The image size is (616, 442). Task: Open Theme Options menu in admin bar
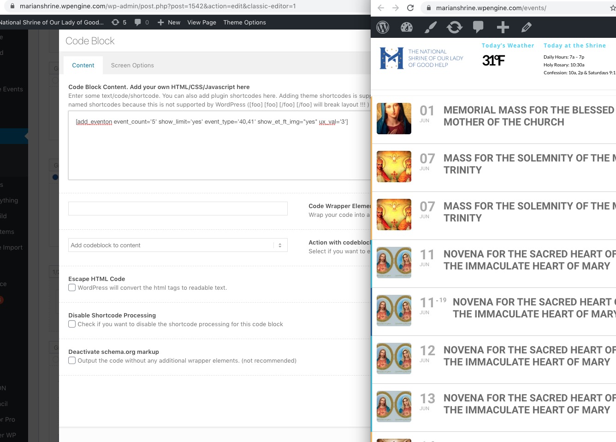point(244,22)
